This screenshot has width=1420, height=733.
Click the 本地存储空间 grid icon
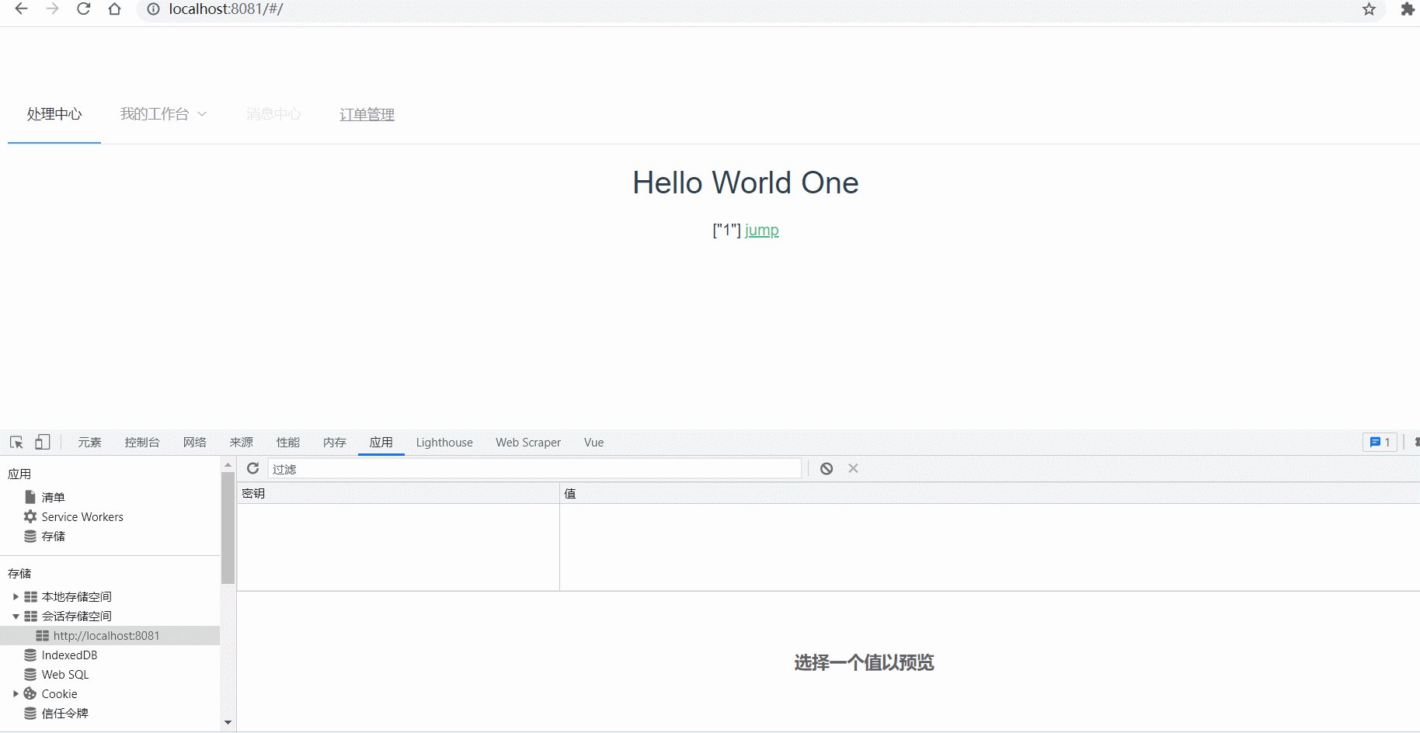click(30, 596)
